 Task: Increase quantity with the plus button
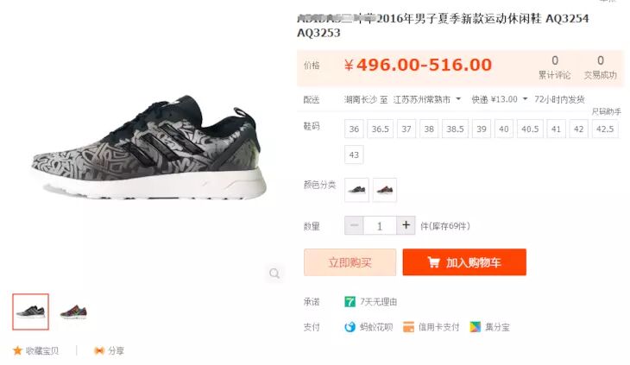pyautogui.click(x=406, y=225)
